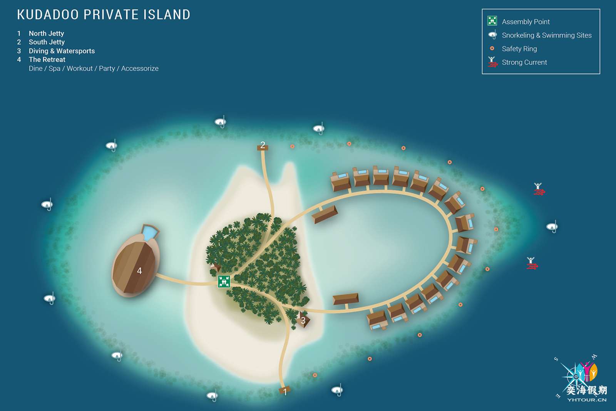The image size is (616, 411).
Task: Click the pool beside The Retreat building
Action: pos(149,233)
